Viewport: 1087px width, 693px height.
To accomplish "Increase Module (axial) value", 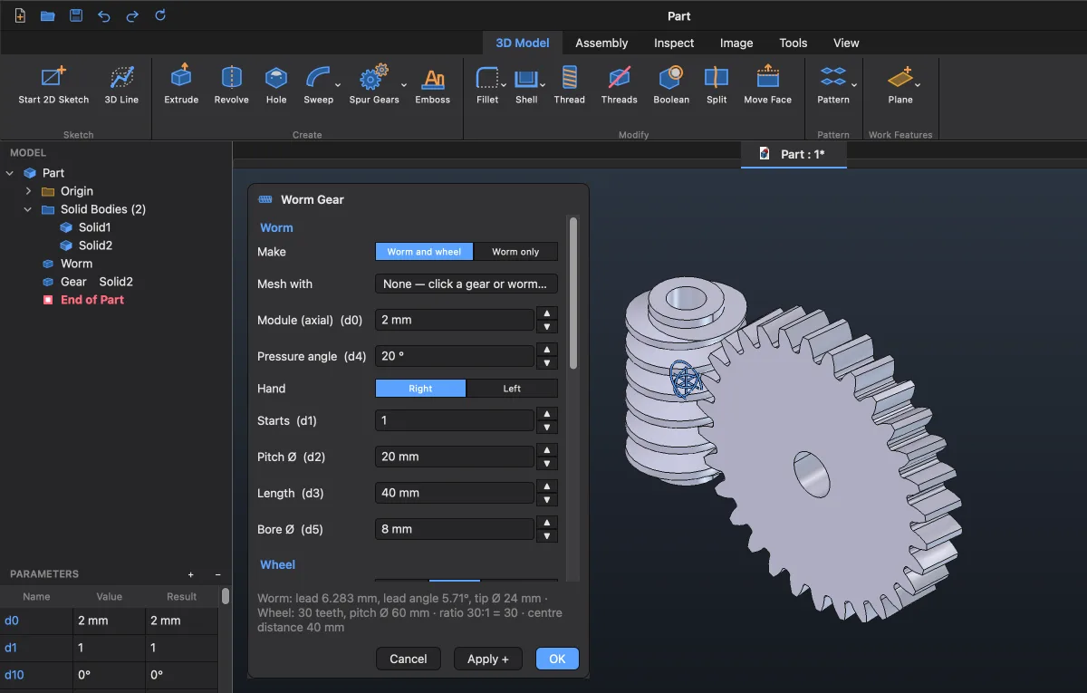I will coord(546,313).
